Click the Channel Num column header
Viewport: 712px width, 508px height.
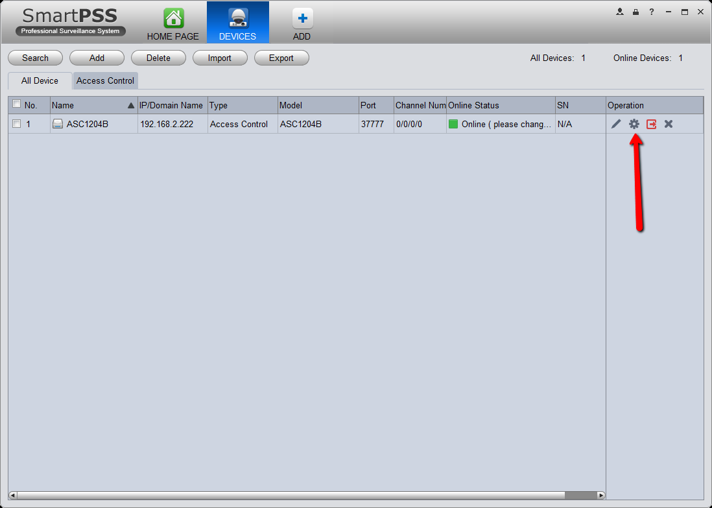click(420, 105)
